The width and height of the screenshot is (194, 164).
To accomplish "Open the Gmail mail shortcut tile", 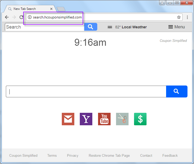I will point(68,119).
